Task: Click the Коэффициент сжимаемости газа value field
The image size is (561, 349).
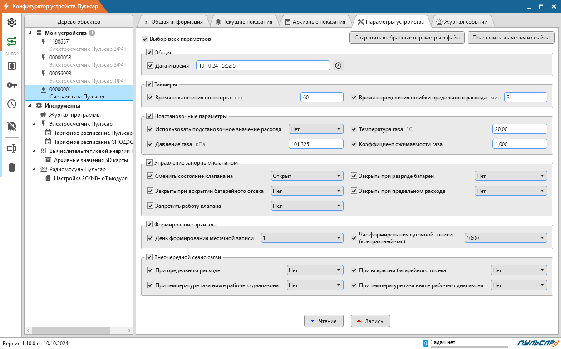Action: [x=520, y=144]
